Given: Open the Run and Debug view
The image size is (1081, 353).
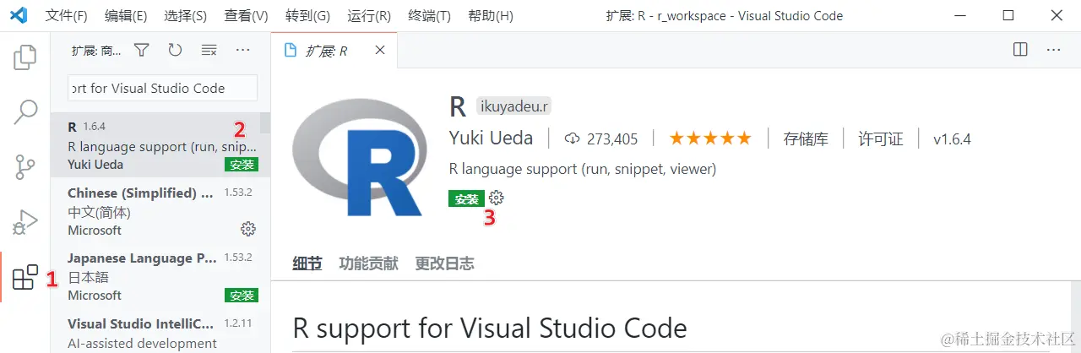Looking at the screenshot, I should tap(25, 222).
